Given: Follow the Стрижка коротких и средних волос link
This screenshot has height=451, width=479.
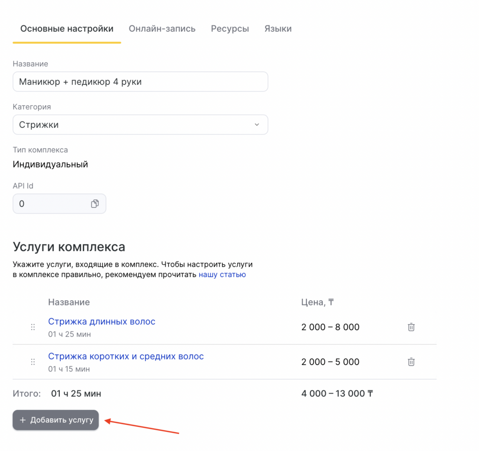Looking at the screenshot, I should coord(126,356).
